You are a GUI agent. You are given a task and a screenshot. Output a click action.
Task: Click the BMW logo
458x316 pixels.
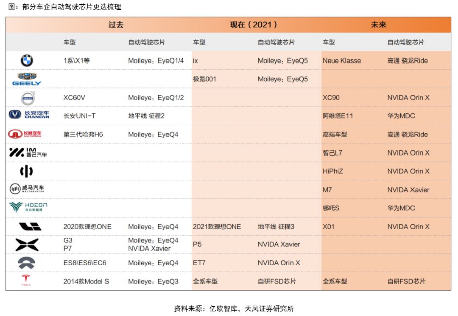click(x=27, y=61)
